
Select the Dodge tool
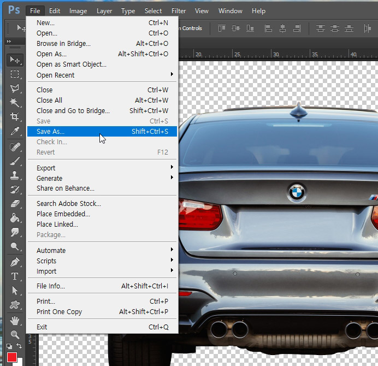pyautogui.click(x=15, y=246)
